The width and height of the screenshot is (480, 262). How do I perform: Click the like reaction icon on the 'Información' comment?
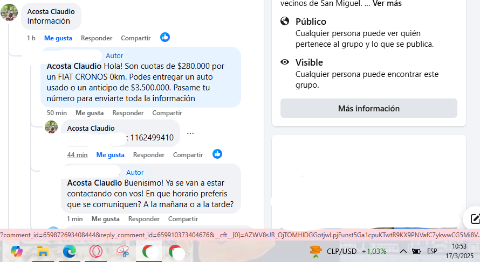165,38
